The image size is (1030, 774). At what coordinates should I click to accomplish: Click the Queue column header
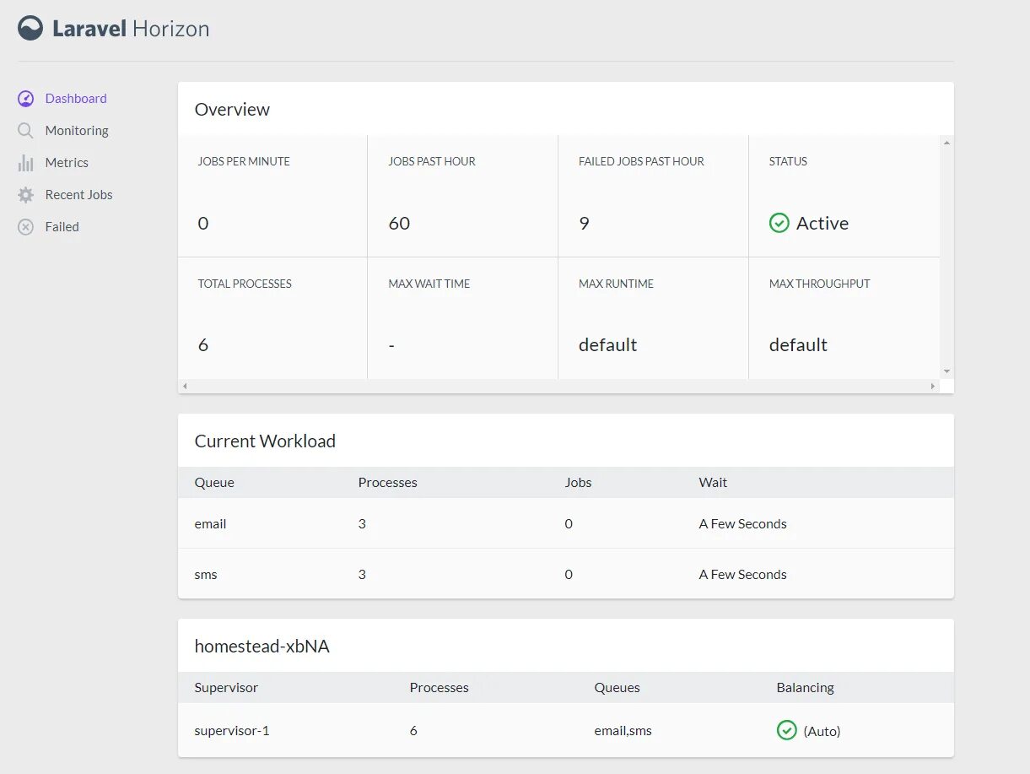tap(214, 483)
